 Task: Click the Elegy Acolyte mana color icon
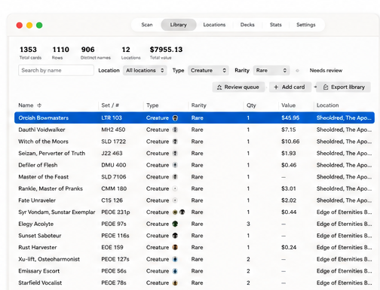click(175, 224)
